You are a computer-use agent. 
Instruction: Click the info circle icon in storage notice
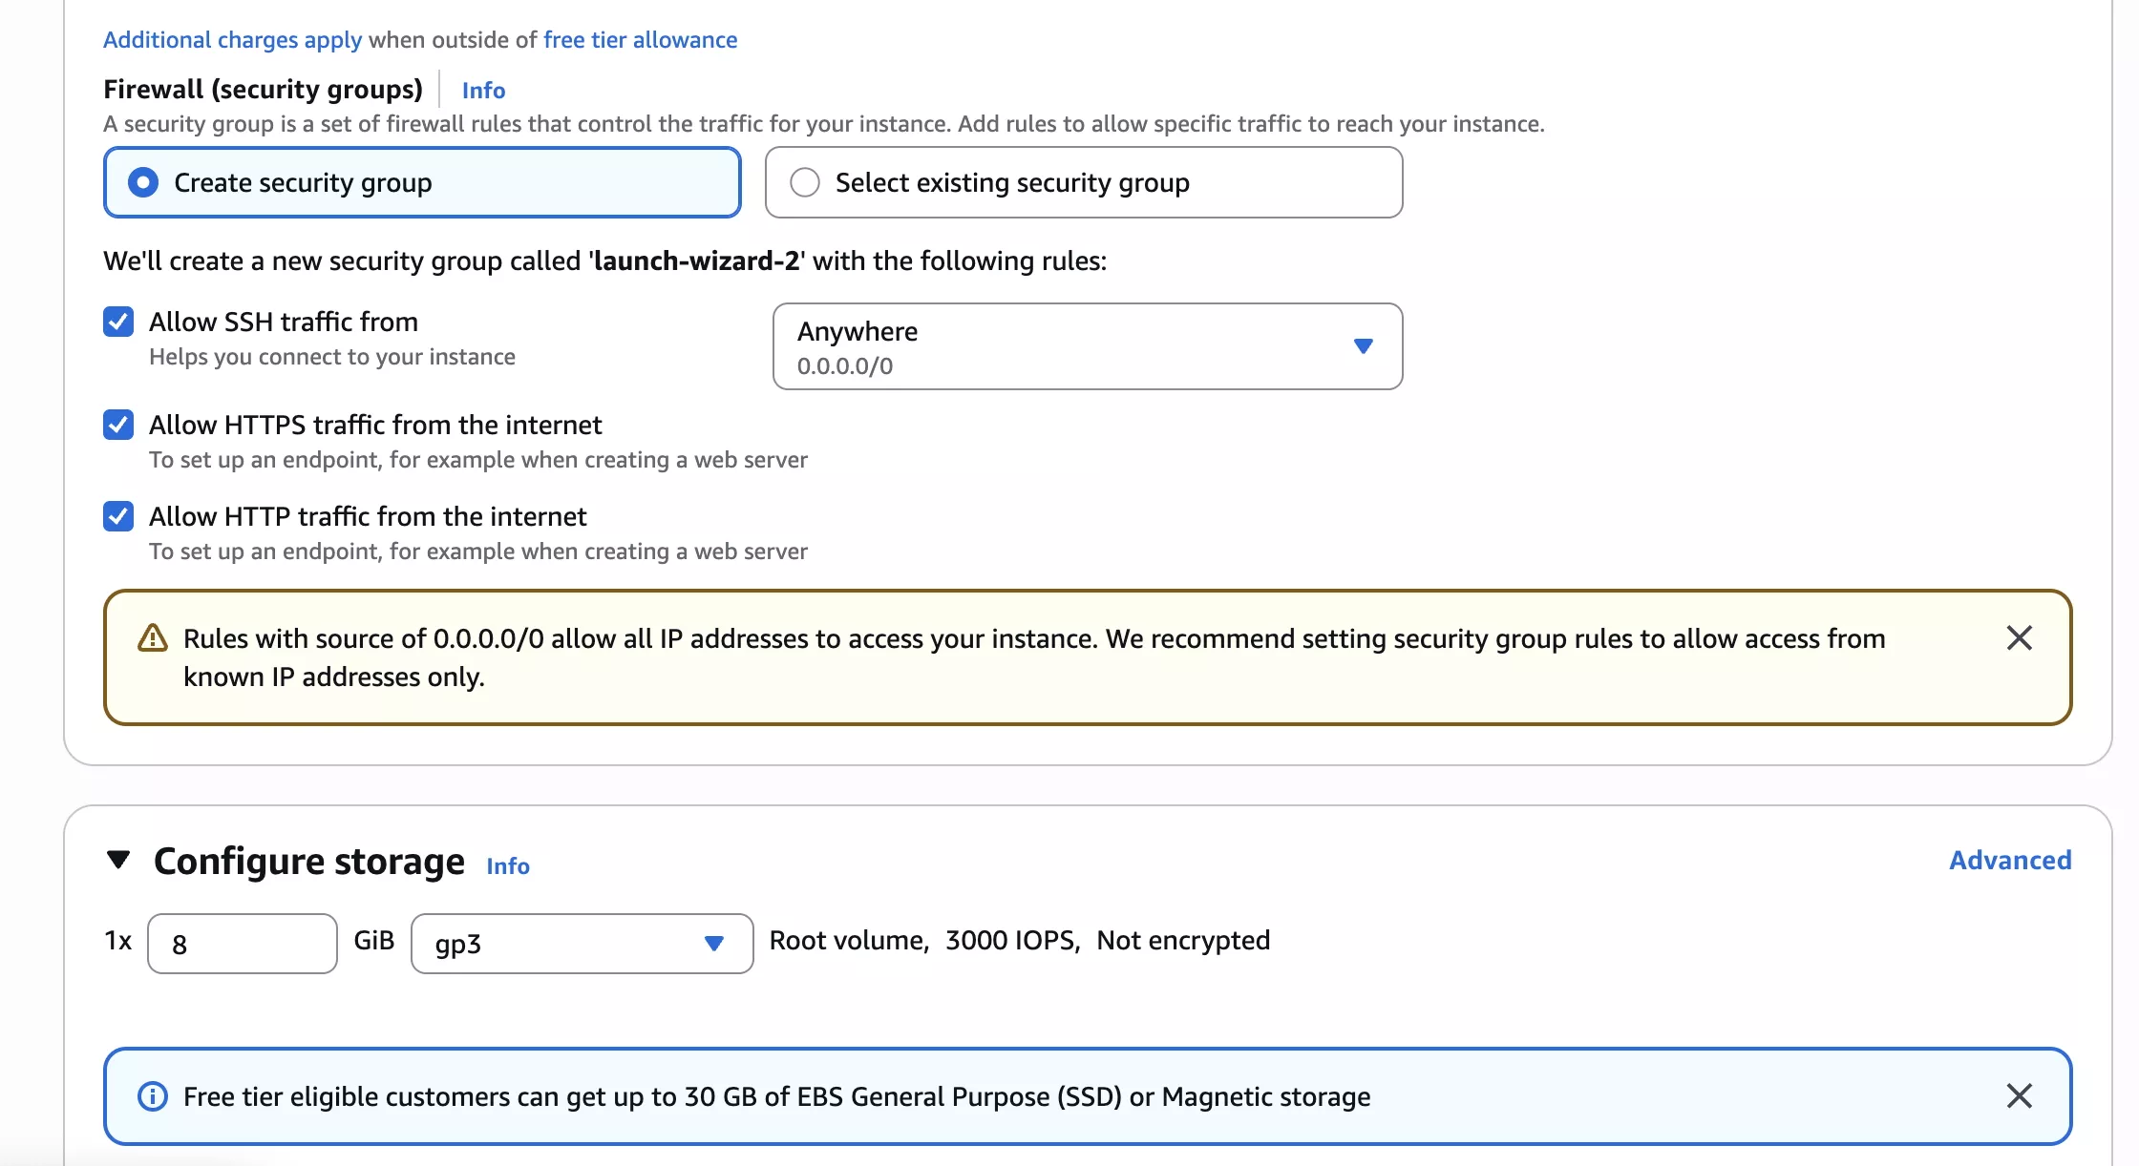click(153, 1096)
